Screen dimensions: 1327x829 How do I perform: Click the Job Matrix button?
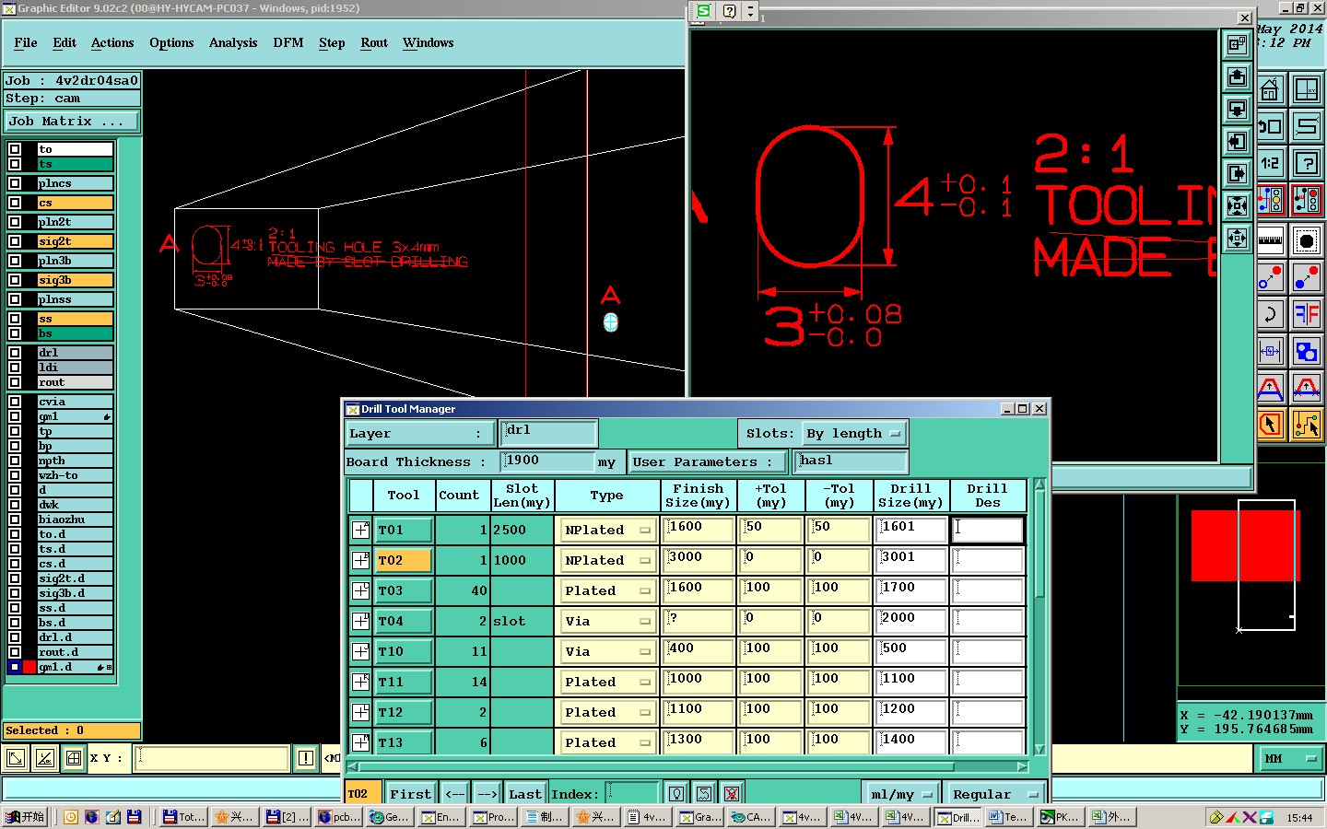[x=71, y=122]
